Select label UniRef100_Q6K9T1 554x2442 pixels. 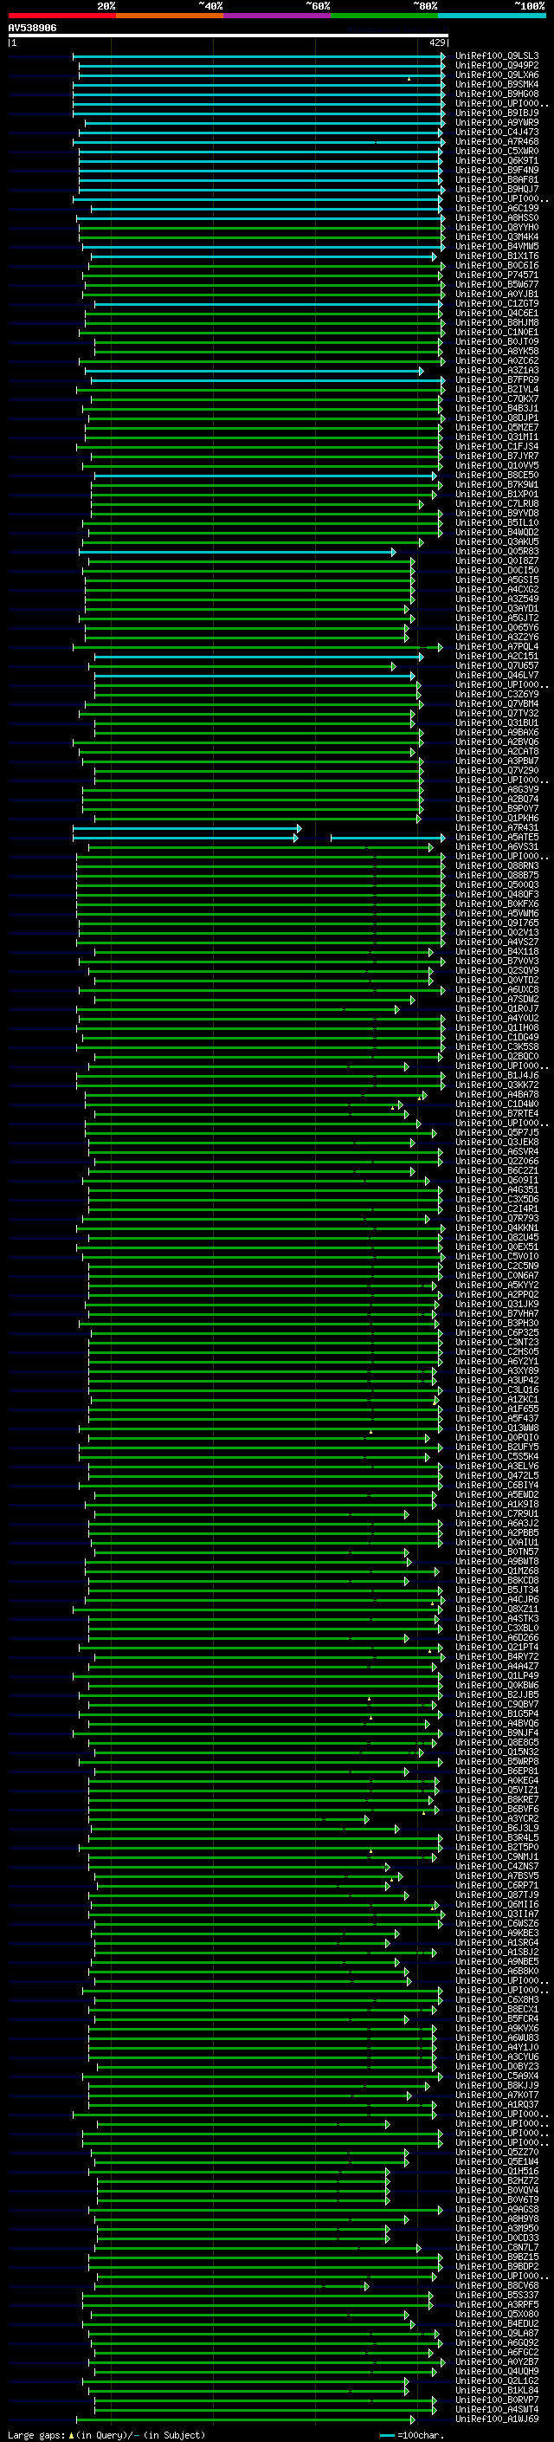pos(497,160)
